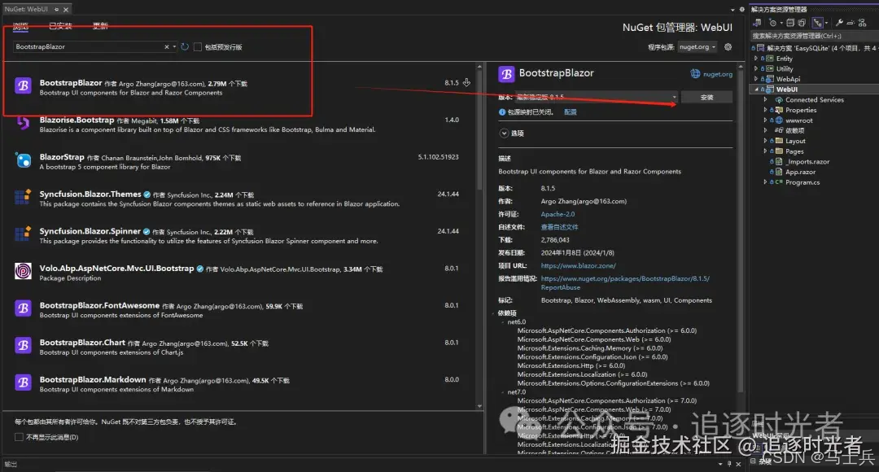Screen dimensions: 879x472
Task: Switch to the Updates tab
Action: 100,26
